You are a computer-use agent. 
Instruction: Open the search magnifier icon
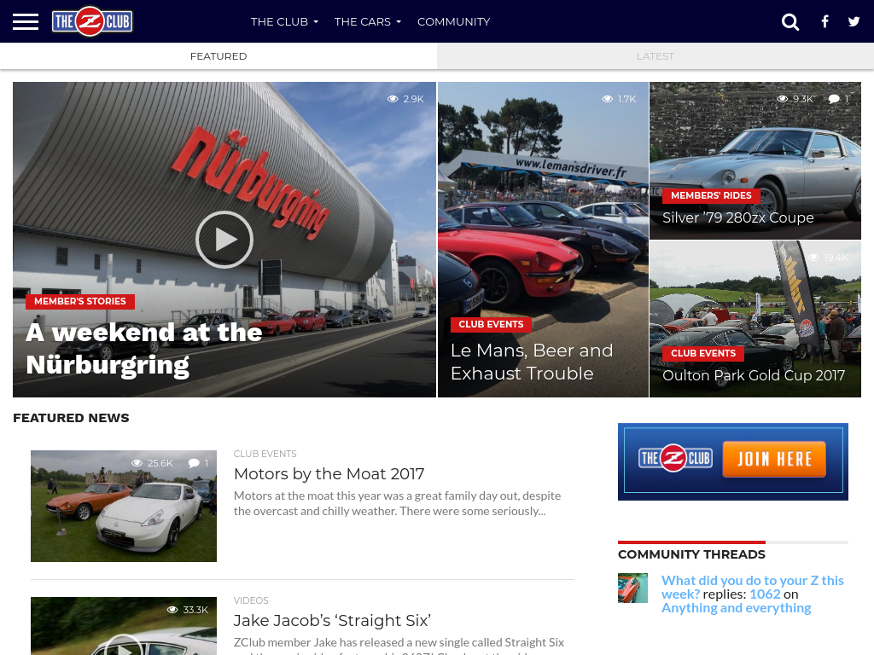[x=790, y=21]
